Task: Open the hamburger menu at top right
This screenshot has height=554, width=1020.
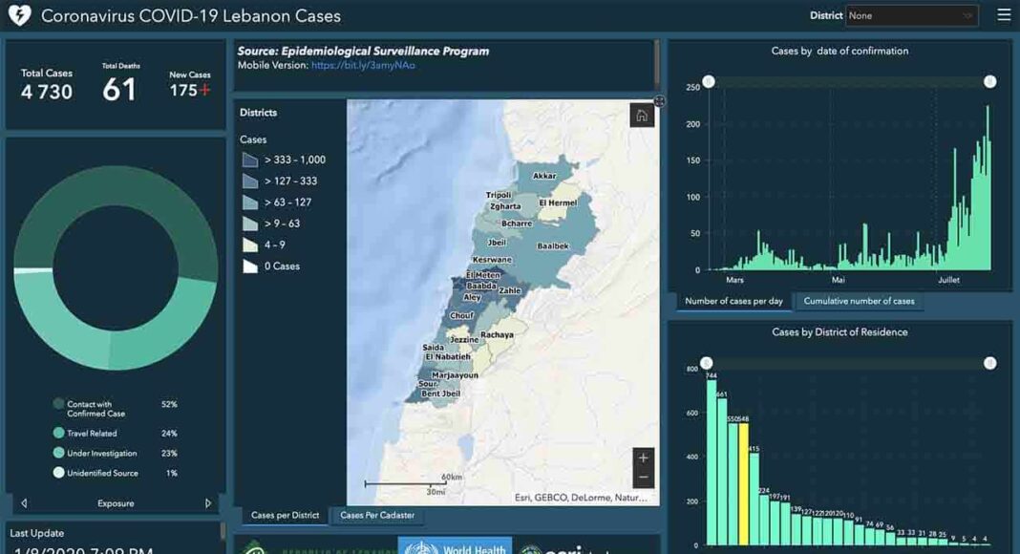Action: 1003,15
